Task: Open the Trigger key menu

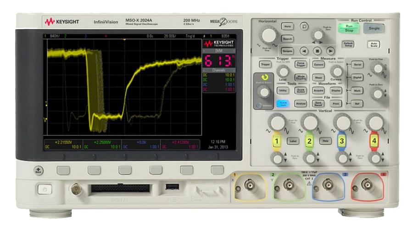Action: coord(265,64)
